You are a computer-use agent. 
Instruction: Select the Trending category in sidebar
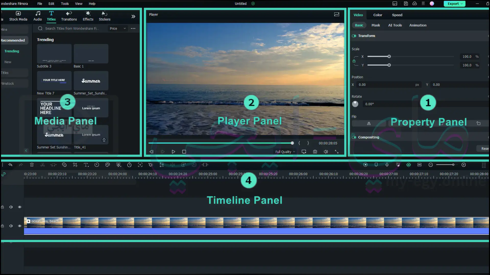[12, 51]
